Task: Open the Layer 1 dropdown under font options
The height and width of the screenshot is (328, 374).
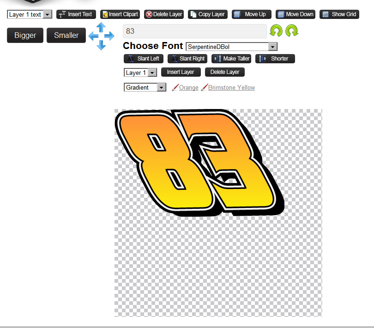Action: click(x=140, y=73)
